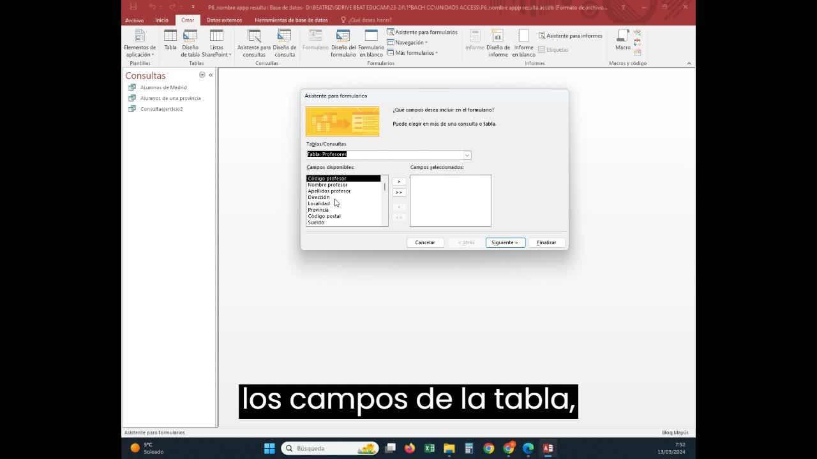The image size is (817, 459).
Task: Click the ¿Qué desea hacer? search box
Action: [x=366, y=20]
